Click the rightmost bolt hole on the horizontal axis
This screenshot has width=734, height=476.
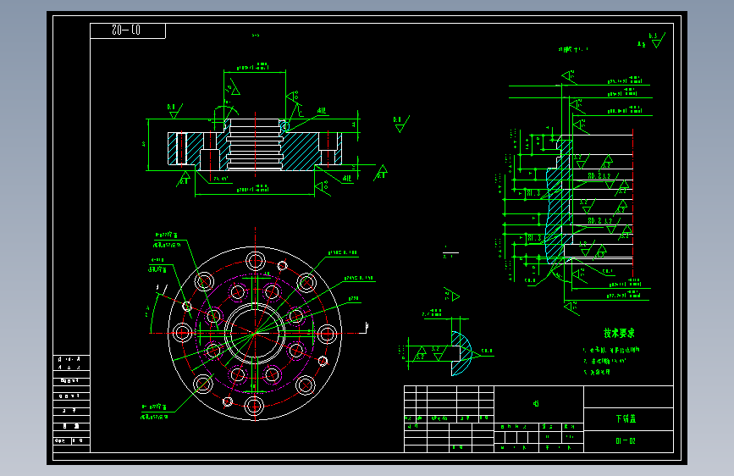pyautogui.click(x=327, y=334)
